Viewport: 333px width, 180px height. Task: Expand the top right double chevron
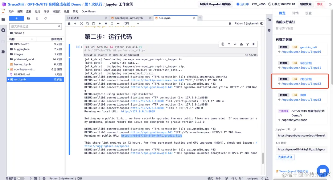tap(330, 4)
